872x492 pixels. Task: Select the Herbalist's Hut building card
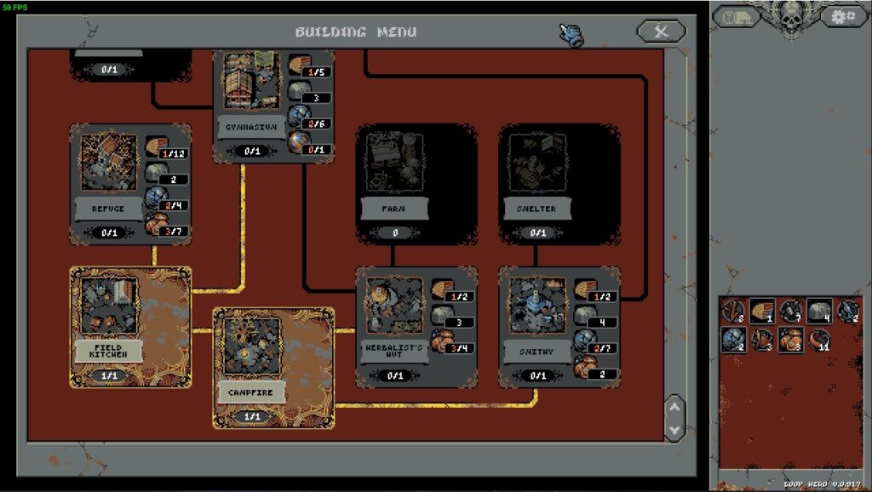416,327
